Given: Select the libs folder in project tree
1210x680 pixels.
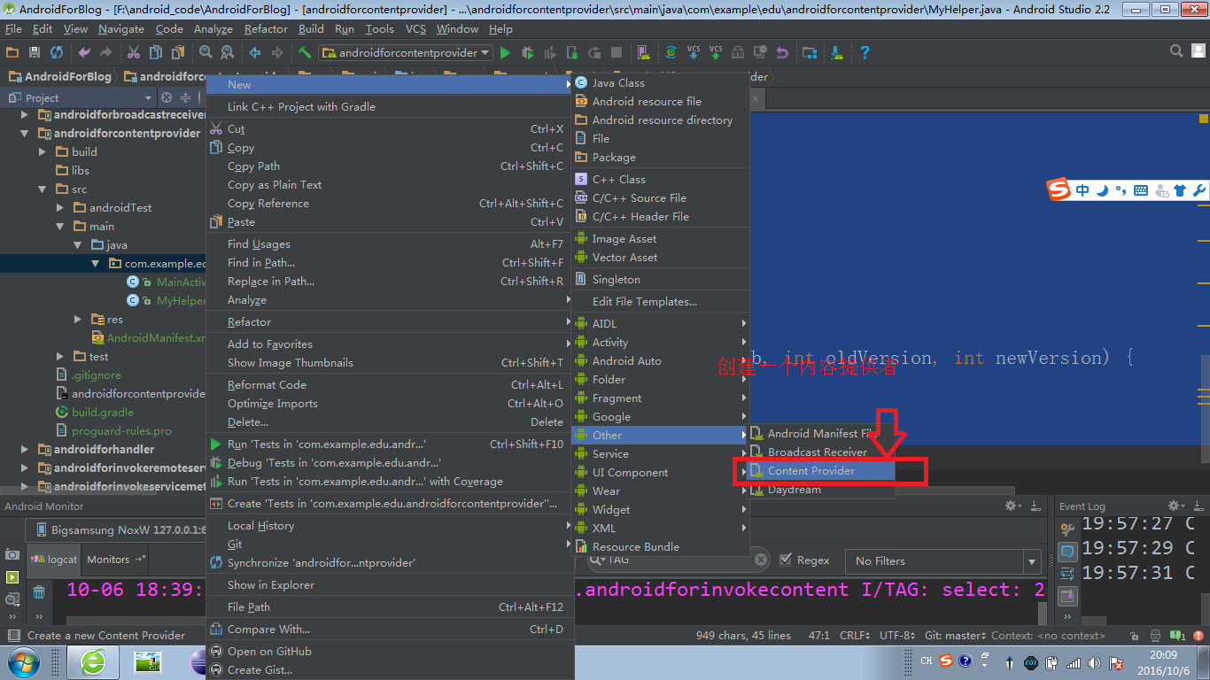Looking at the screenshot, I should click(x=81, y=171).
